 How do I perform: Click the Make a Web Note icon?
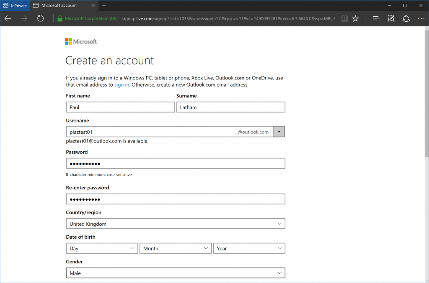[391, 18]
